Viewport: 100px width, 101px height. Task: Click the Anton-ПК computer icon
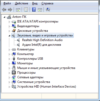(x=9, y=17)
